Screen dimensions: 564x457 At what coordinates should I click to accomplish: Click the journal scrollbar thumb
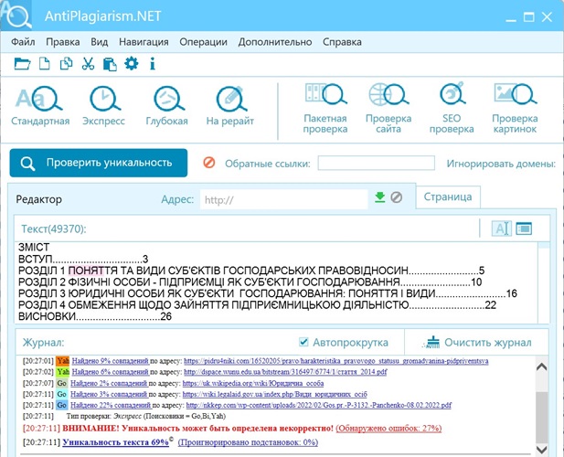[541, 417]
